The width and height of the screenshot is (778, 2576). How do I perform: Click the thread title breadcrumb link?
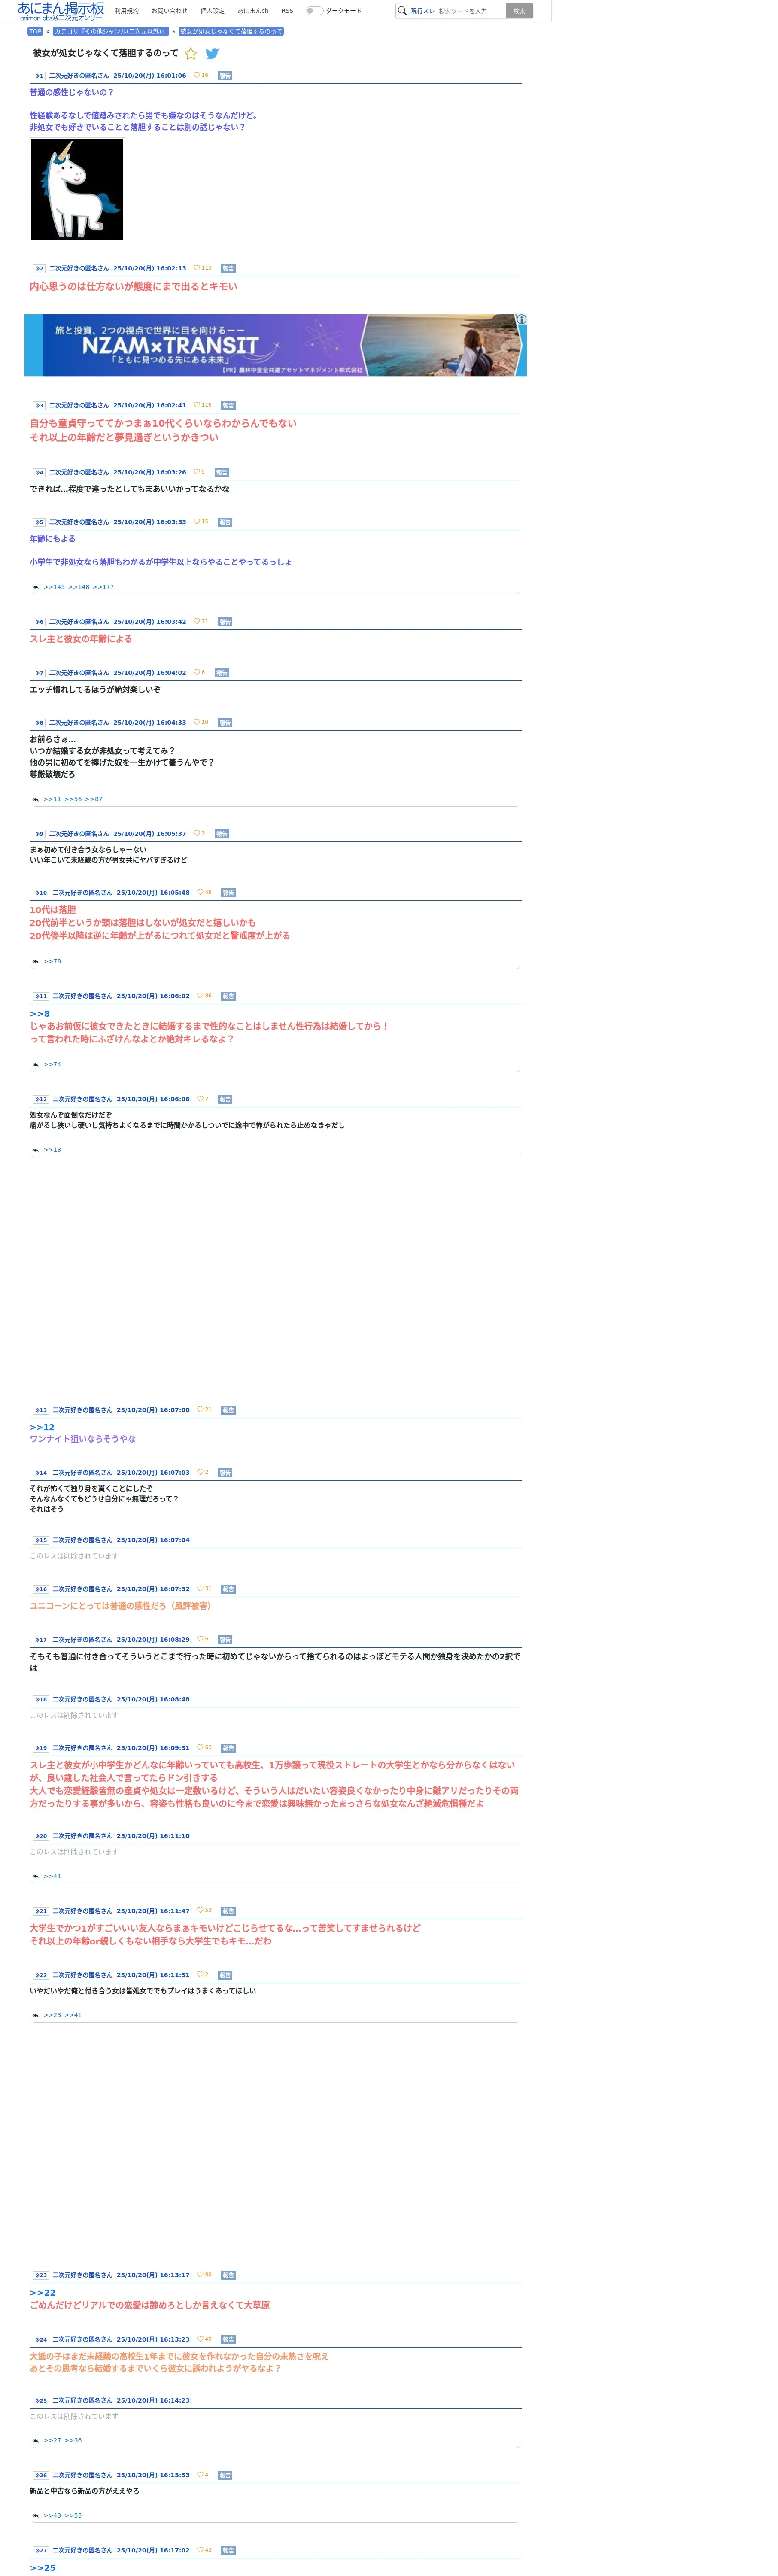click(x=231, y=31)
